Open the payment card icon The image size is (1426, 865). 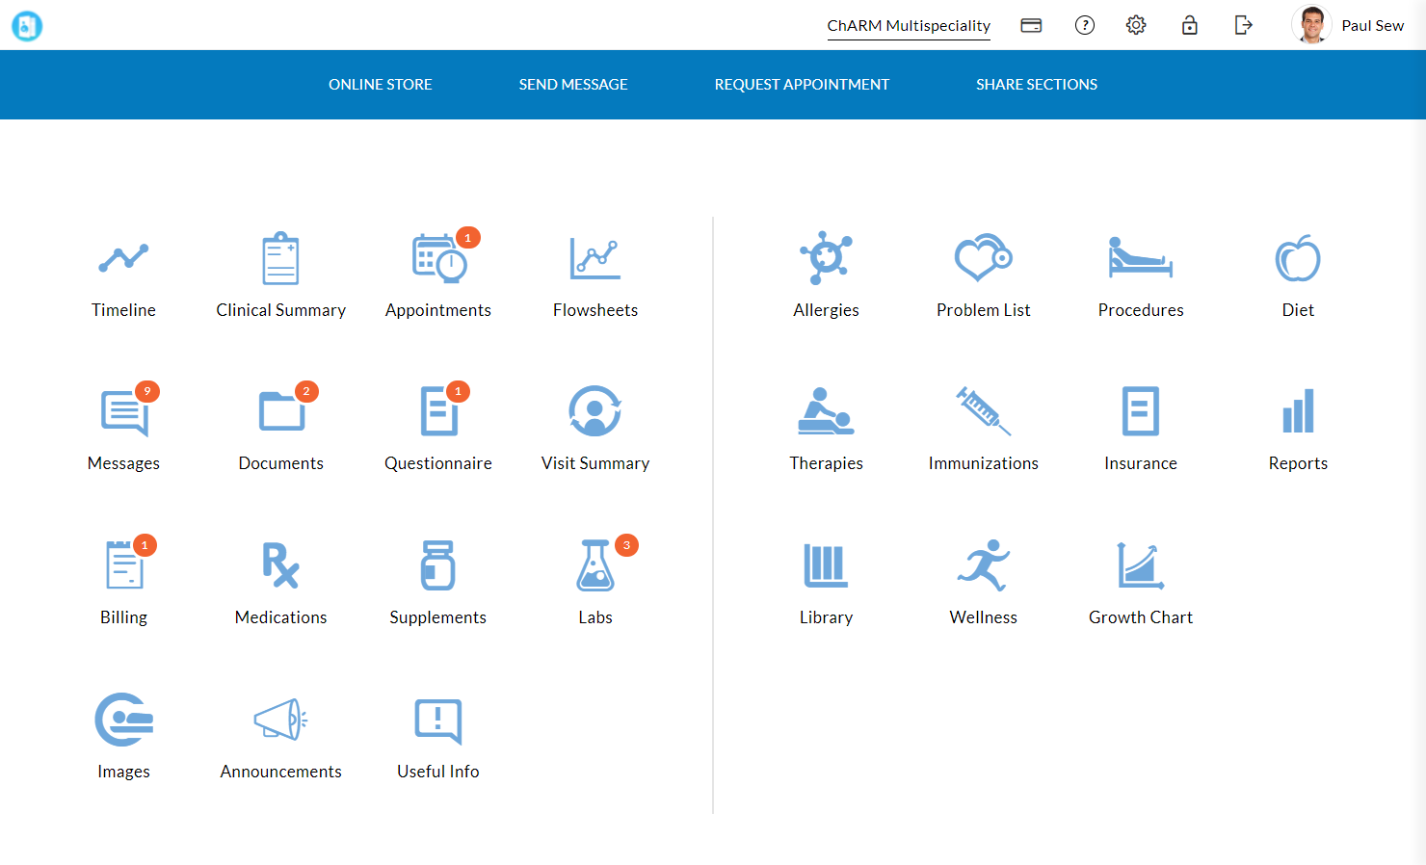(1031, 25)
